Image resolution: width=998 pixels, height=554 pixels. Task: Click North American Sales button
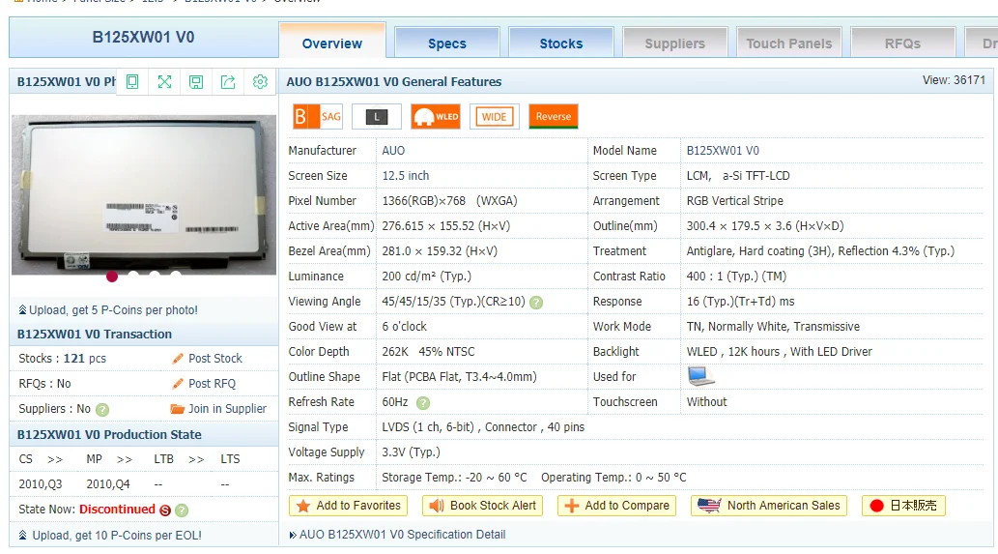pos(769,506)
